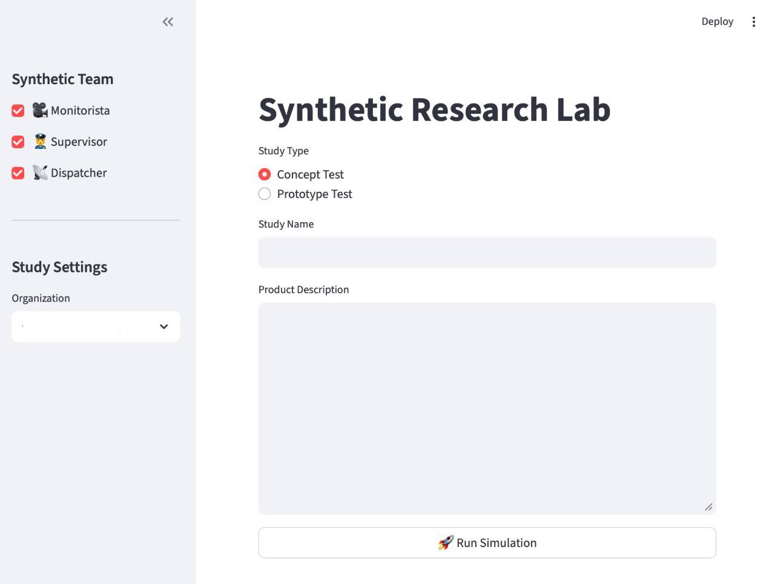Viewport: 775px width, 584px height.
Task: Disable the Dispatcher checkbox
Action: coord(18,173)
